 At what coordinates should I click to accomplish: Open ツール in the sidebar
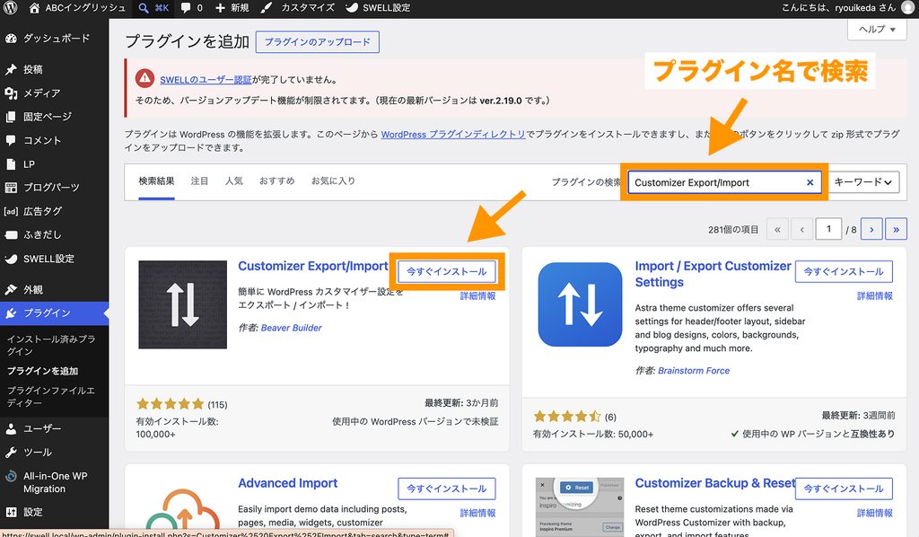(x=54, y=452)
